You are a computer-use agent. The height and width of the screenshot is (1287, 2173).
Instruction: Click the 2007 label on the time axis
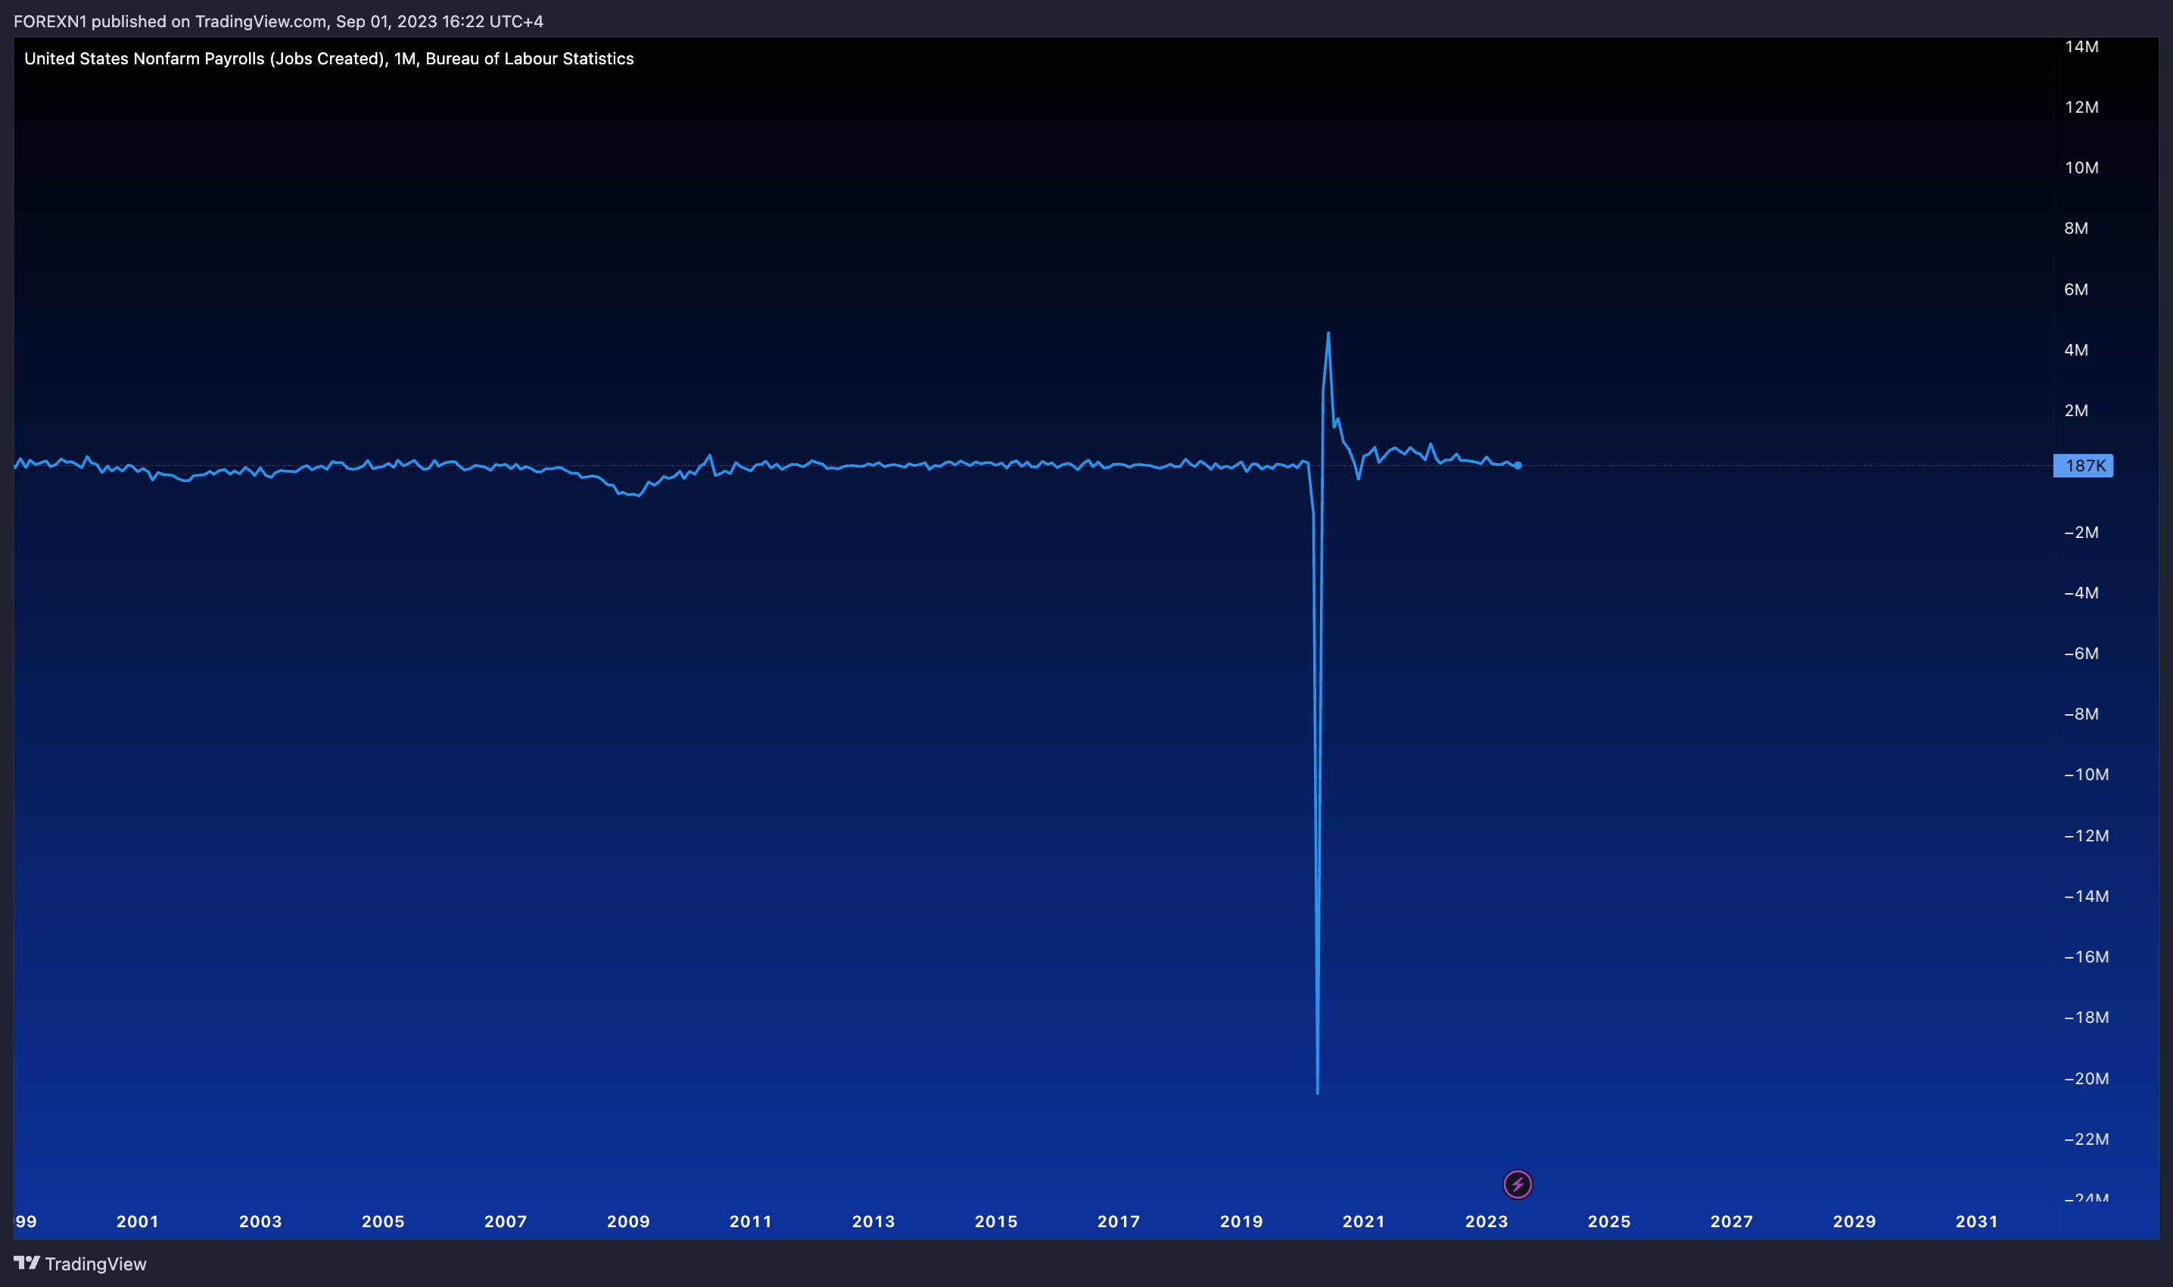(x=506, y=1221)
